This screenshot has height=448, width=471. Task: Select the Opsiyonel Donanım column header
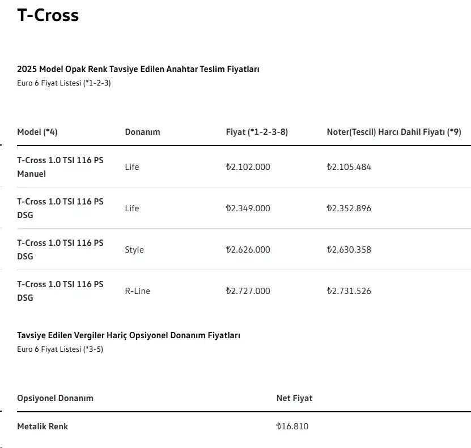click(x=56, y=398)
